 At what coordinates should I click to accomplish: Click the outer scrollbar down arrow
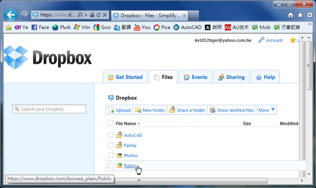pyautogui.click(x=309, y=174)
